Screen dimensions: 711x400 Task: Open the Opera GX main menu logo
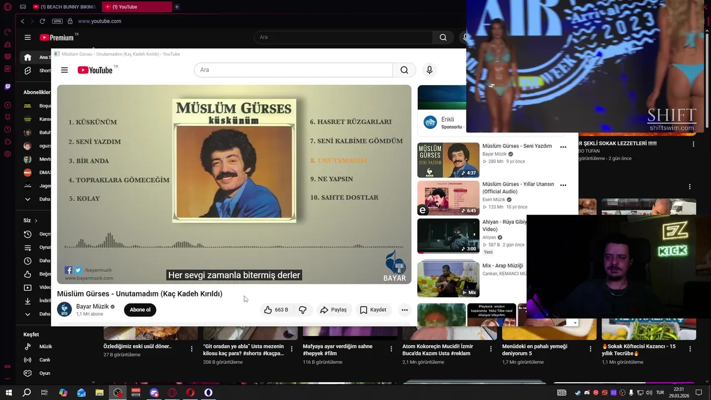pyautogui.click(x=7, y=7)
